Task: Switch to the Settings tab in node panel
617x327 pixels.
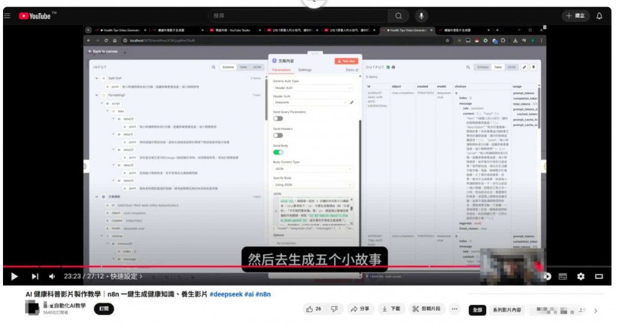Action: pos(305,70)
